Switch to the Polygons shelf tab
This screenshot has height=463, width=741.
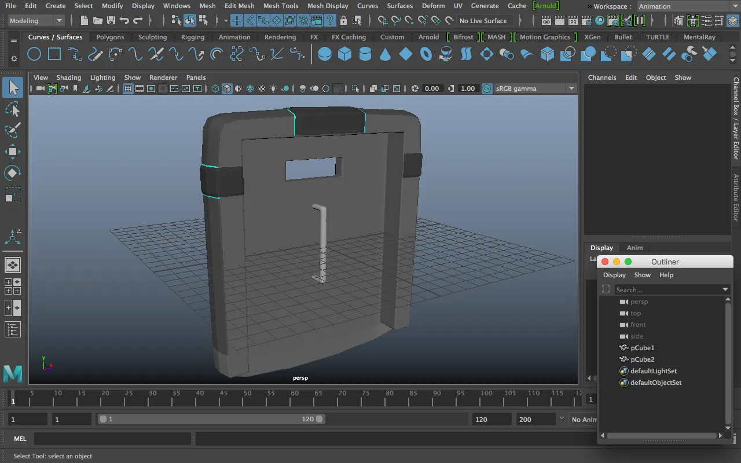pyautogui.click(x=110, y=37)
